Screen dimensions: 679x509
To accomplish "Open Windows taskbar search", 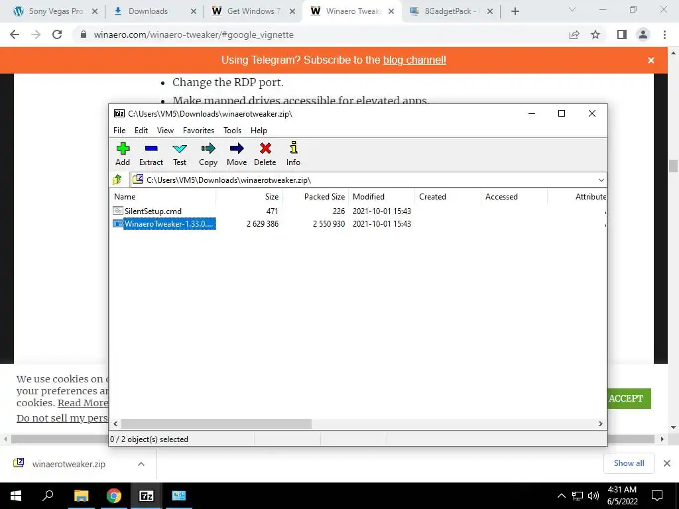I will 48,496.
